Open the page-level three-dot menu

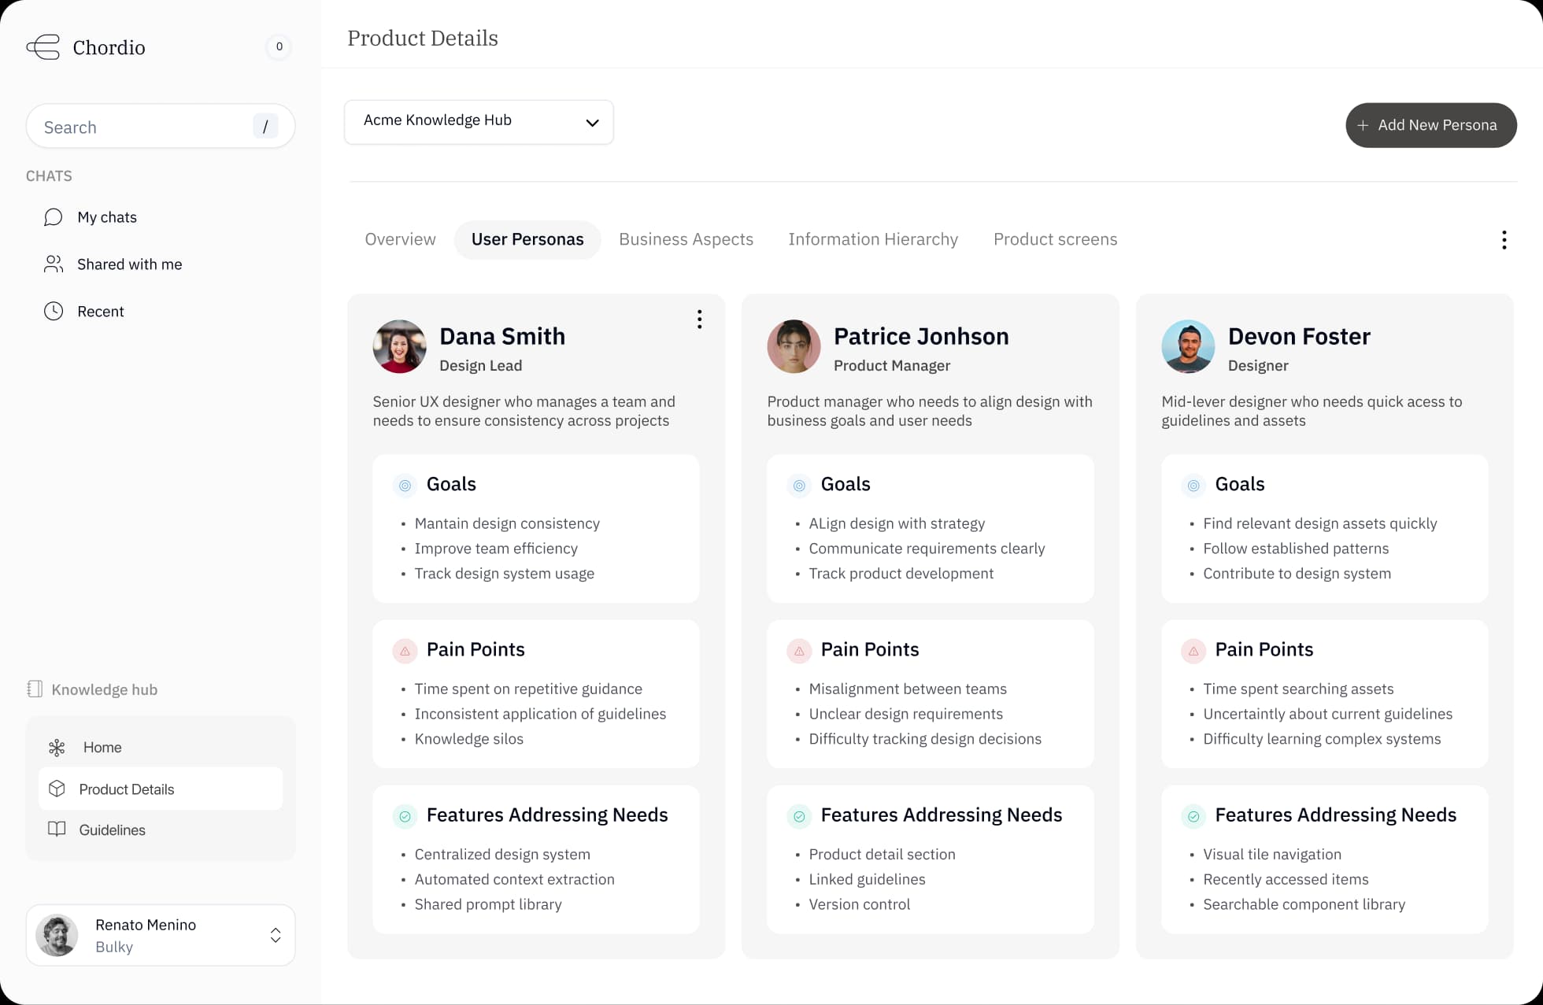pyautogui.click(x=1504, y=239)
